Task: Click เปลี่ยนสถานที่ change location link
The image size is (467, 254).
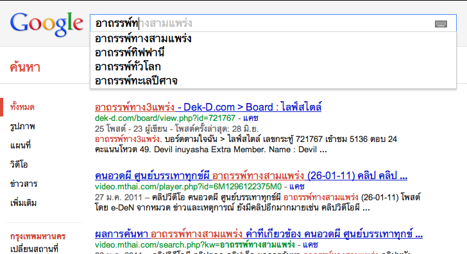Action: click(x=34, y=249)
